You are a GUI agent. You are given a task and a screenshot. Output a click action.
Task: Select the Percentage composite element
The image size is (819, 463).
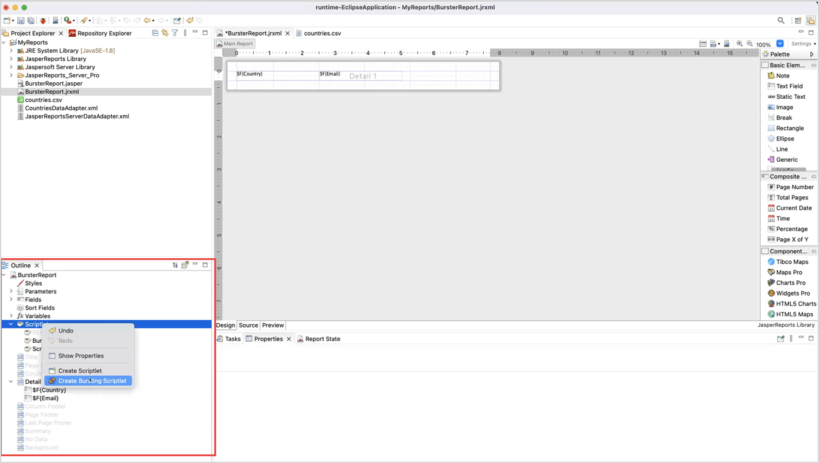(x=788, y=229)
